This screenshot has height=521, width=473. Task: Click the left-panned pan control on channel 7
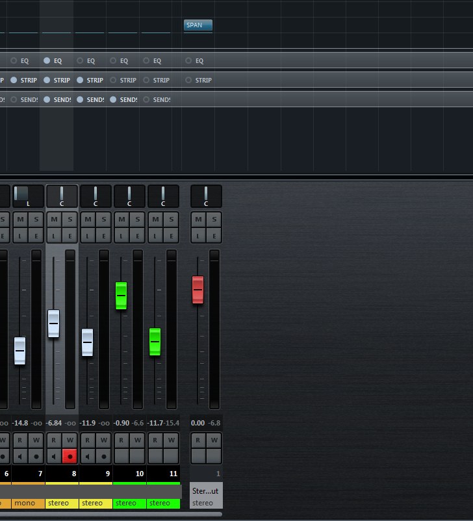pyautogui.click(x=28, y=196)
